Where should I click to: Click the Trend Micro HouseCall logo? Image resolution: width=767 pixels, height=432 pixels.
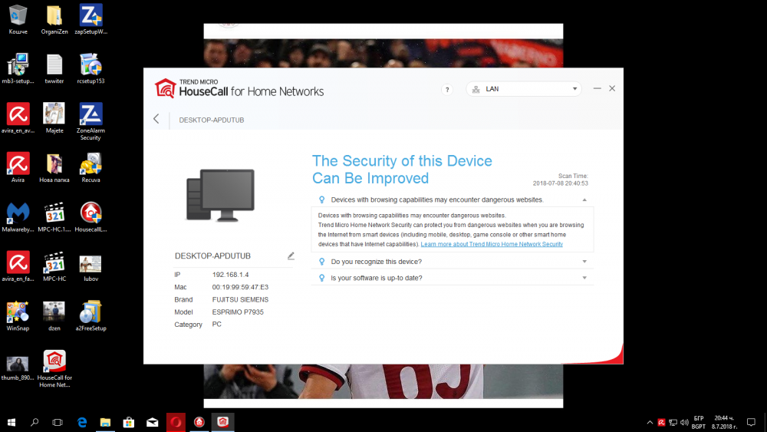point(239,88)
